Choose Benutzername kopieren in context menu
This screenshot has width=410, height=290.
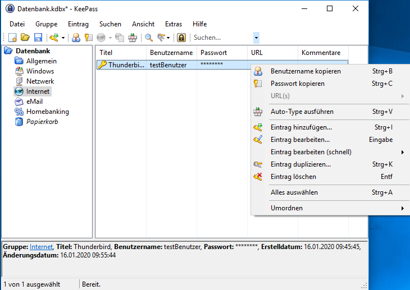click(331, 71)
